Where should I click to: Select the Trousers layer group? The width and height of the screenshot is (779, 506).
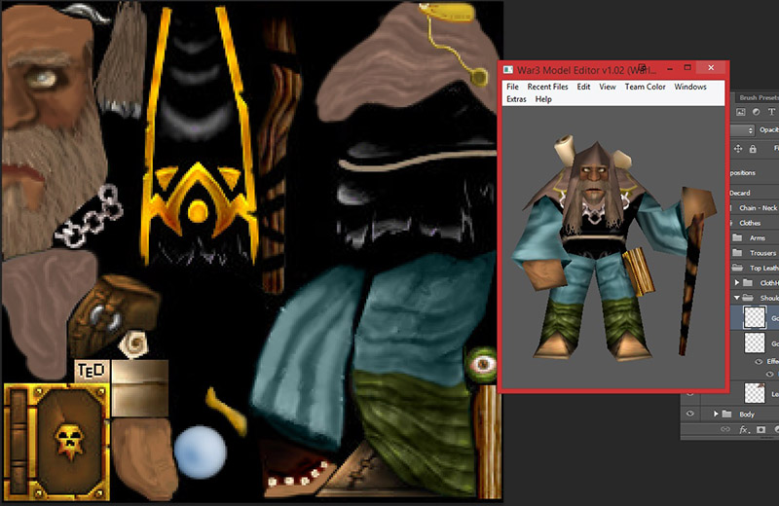tap(762, 253)
